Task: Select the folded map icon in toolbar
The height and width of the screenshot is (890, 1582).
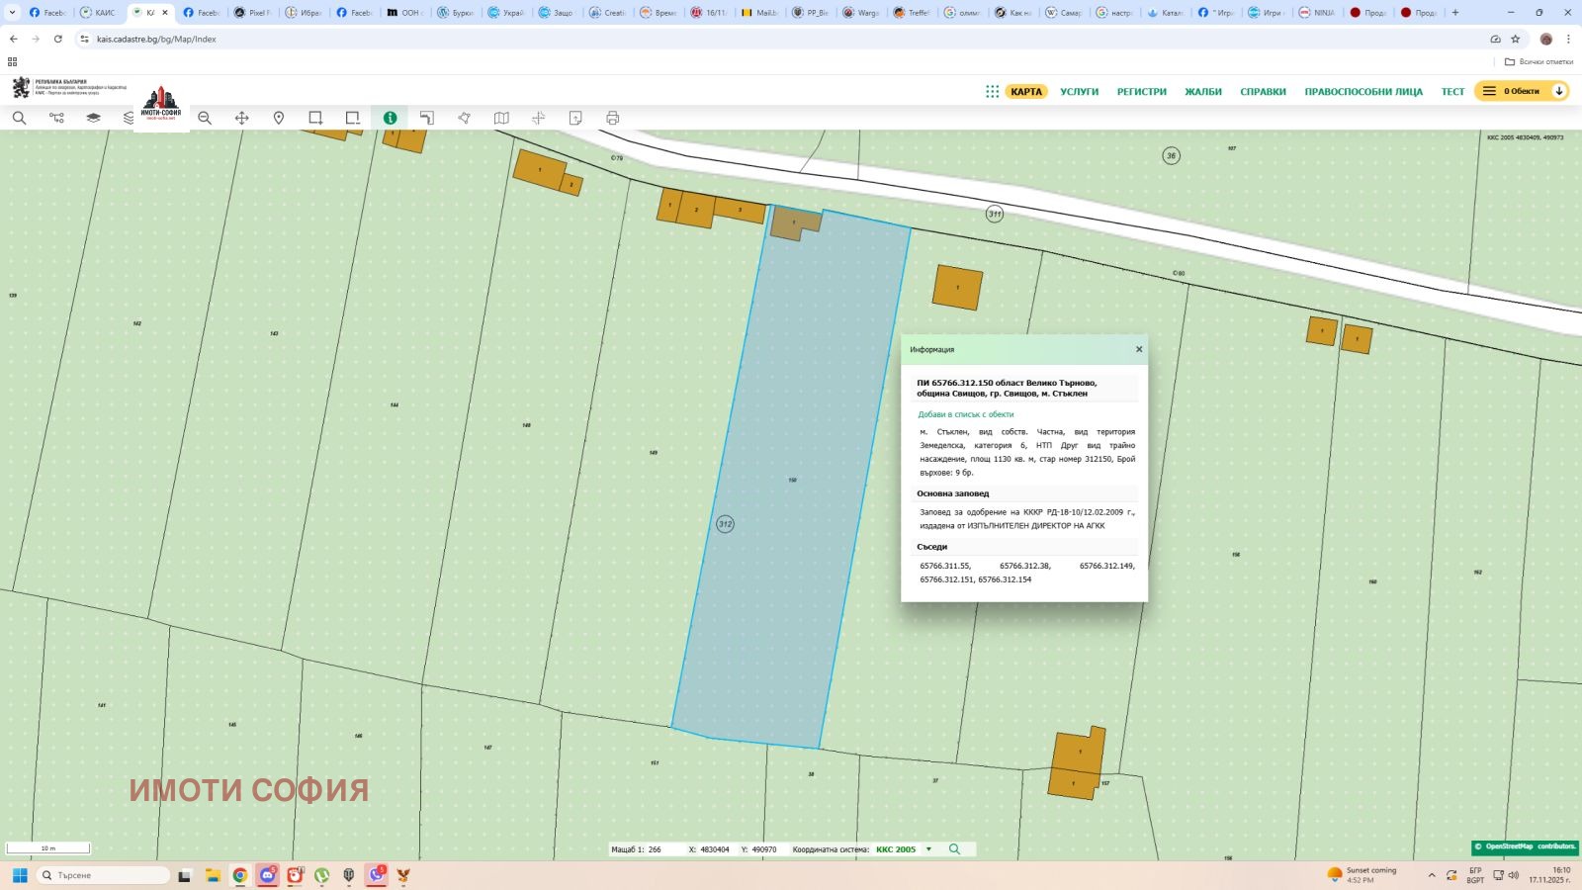Action: pos(501,118)
